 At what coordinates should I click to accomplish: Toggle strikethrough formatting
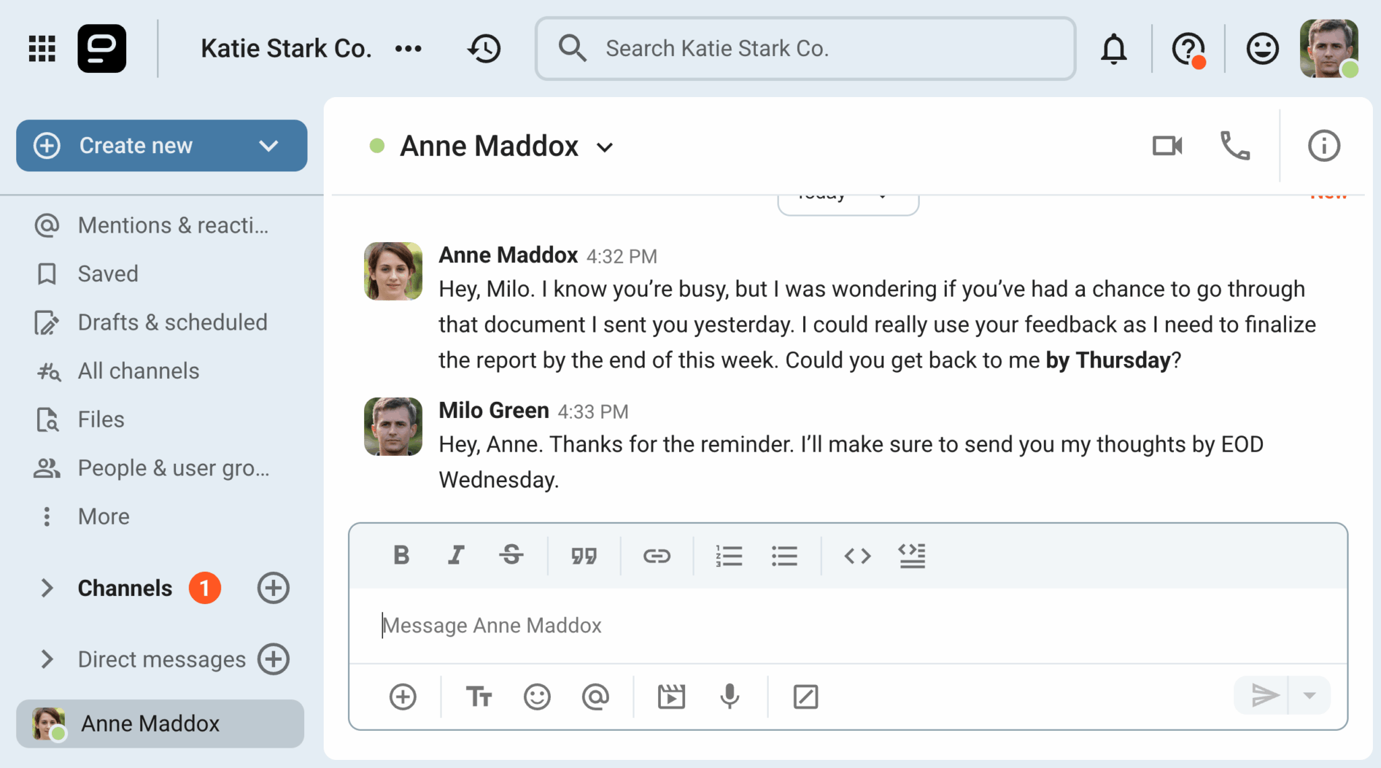coord(511,556)
